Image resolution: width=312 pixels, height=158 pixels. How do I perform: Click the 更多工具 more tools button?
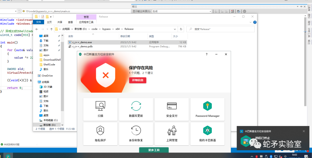[x=154, y=150]
